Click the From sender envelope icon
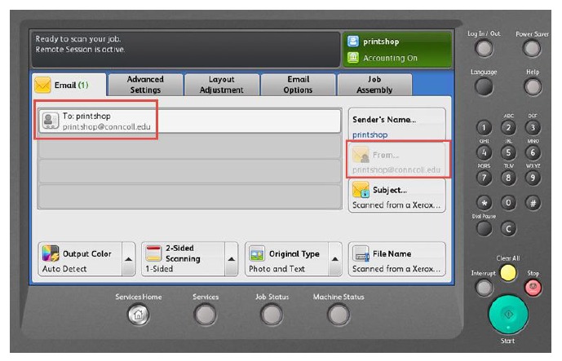562x361 pixels. pyautogui.click(x=361, y=155)
